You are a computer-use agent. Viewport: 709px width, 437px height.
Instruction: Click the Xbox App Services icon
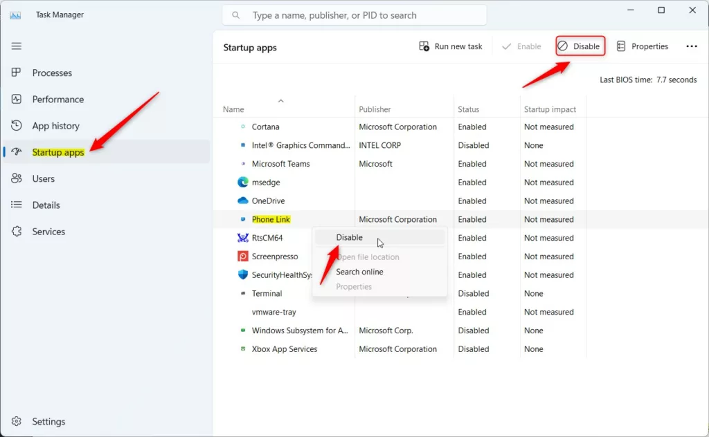point(243,348)
